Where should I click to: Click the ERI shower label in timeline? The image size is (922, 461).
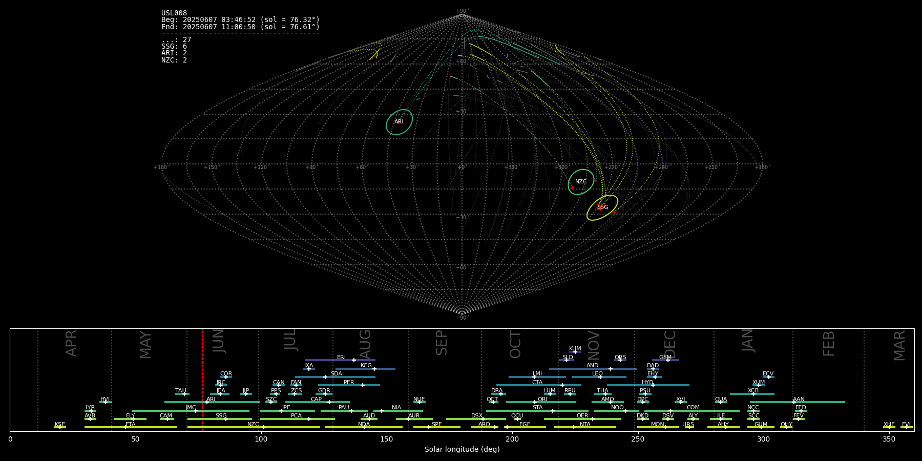click(341, 358)
